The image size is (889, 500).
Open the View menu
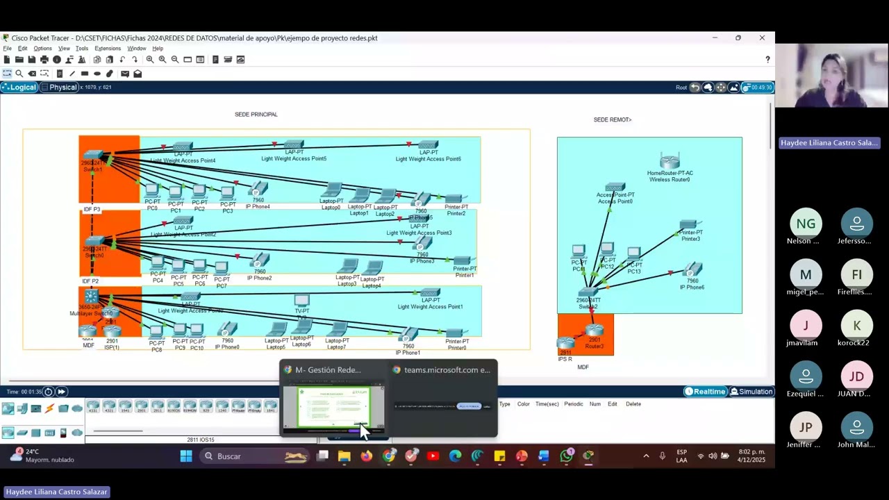tap(64, 49)
